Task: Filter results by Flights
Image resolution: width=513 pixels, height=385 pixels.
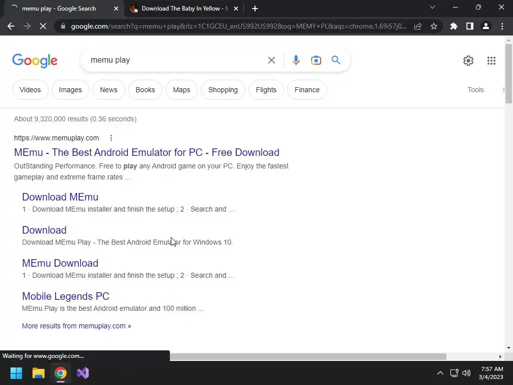Action: [266, 90]
